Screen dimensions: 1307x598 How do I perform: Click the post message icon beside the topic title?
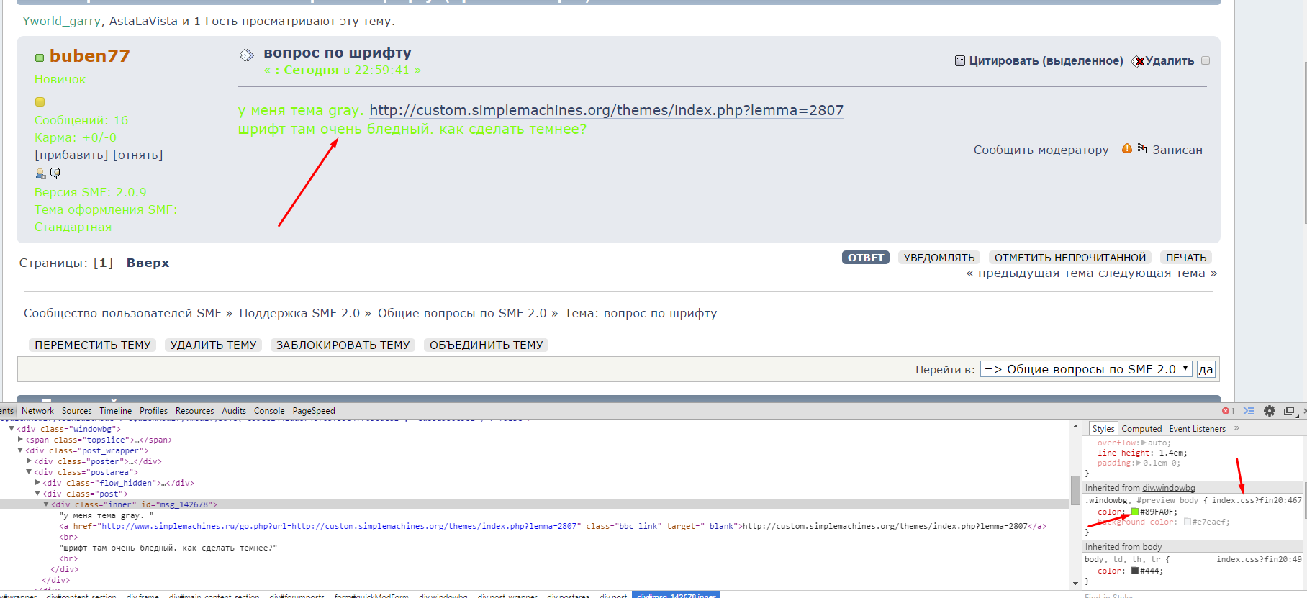247,55
